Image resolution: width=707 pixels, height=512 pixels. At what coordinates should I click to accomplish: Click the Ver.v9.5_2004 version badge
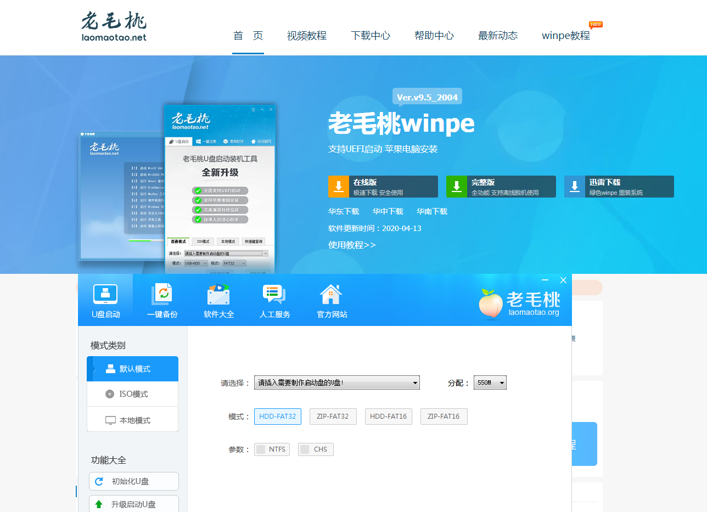tap(427, 97)
